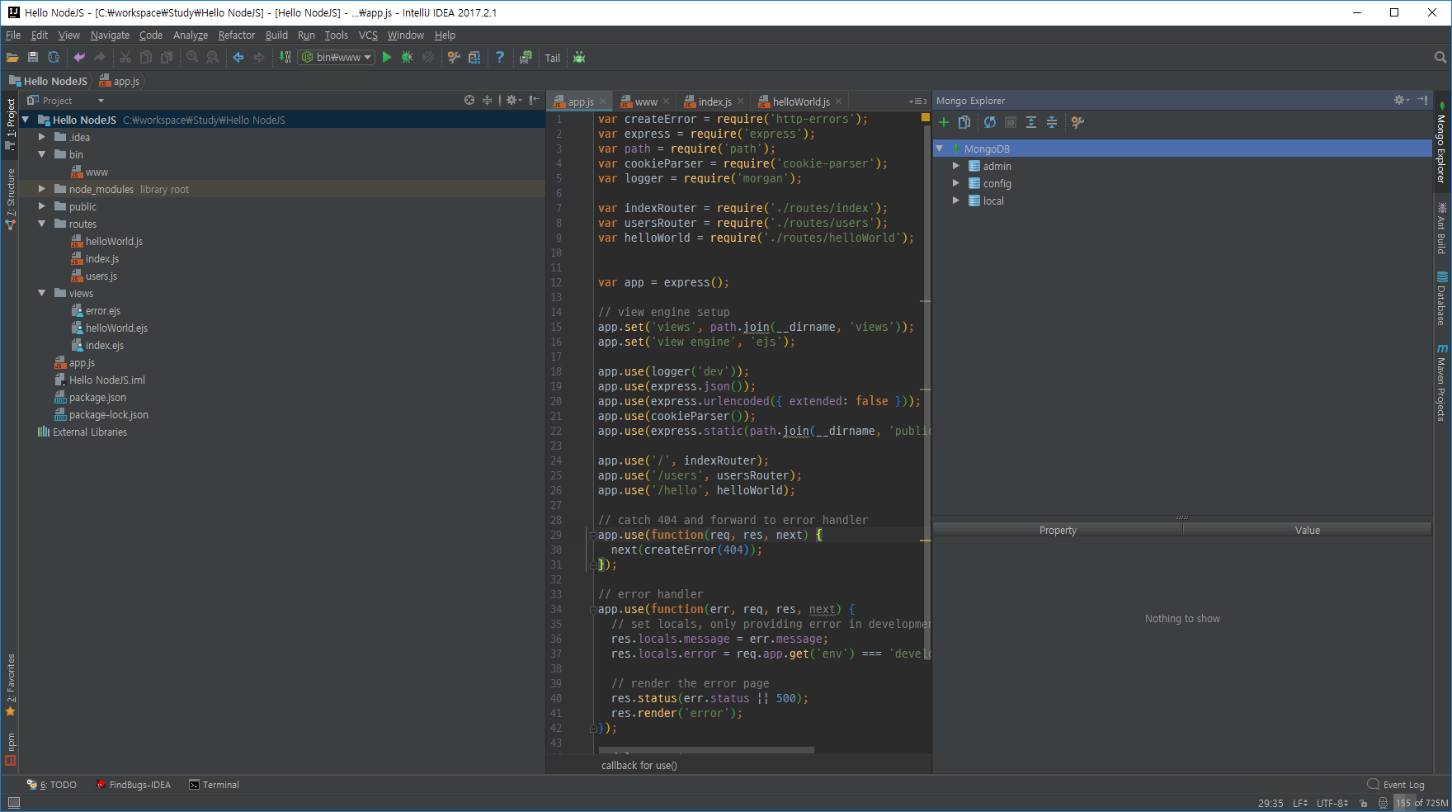Click the Open folder icon in main toolbar
Screen dimensions: 1452x812
click(12, 58)
